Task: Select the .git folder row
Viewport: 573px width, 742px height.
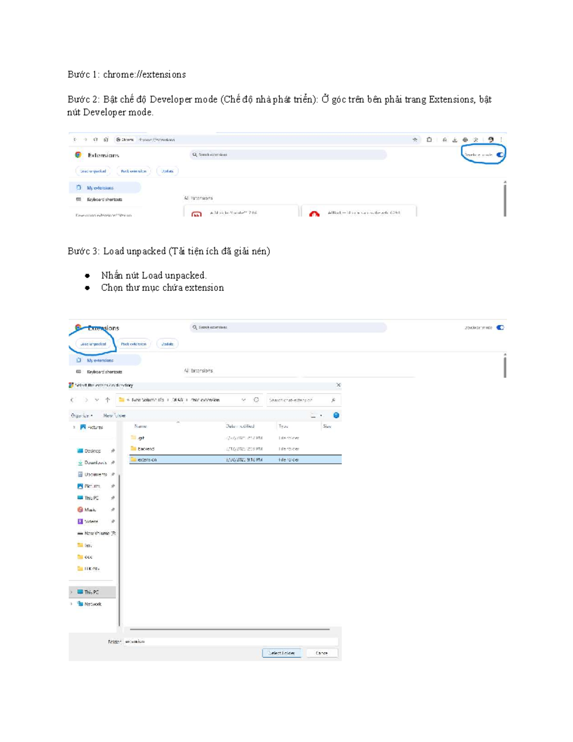Action: (235, 438)
